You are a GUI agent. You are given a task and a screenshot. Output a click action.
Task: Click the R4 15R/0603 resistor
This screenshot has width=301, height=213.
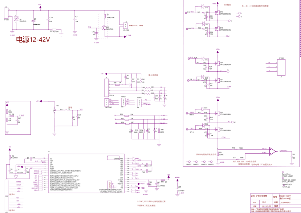tap(9, 157)
